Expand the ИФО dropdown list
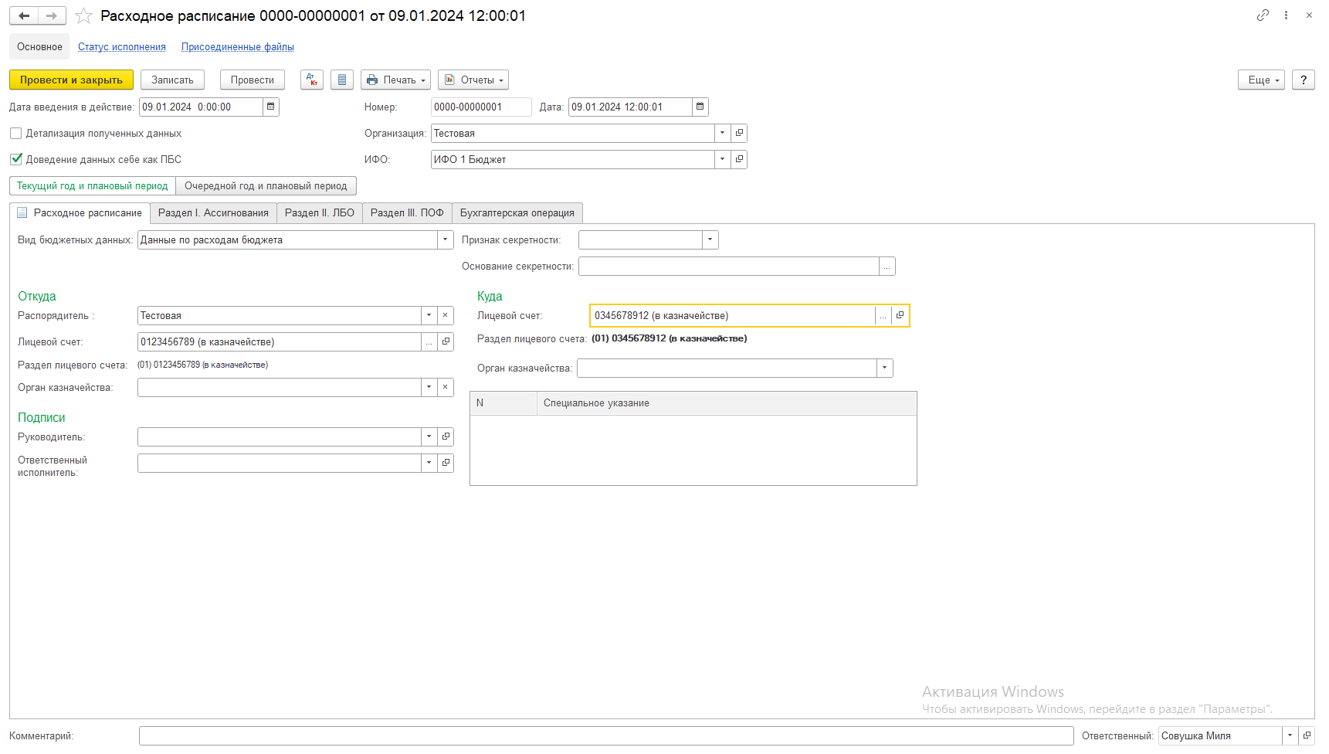 [722, 159]
